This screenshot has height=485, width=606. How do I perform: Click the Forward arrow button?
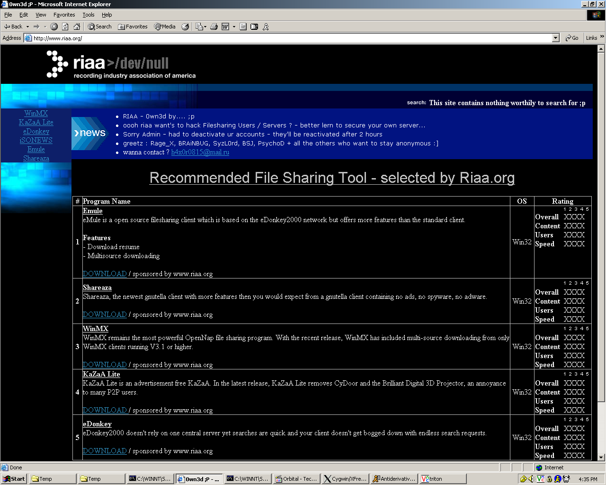coord(36,27)
